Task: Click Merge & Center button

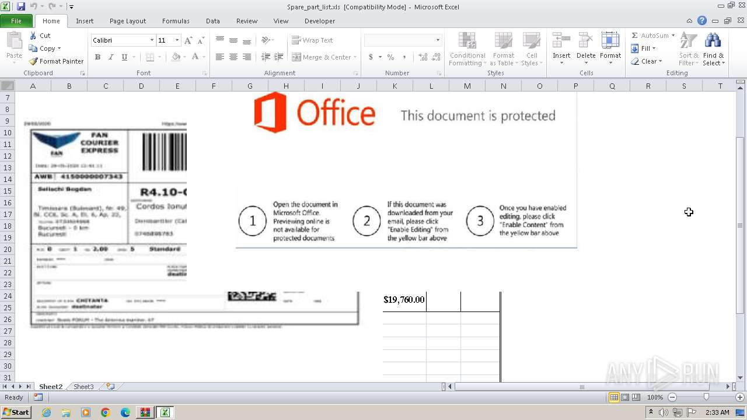Action: 323,57
